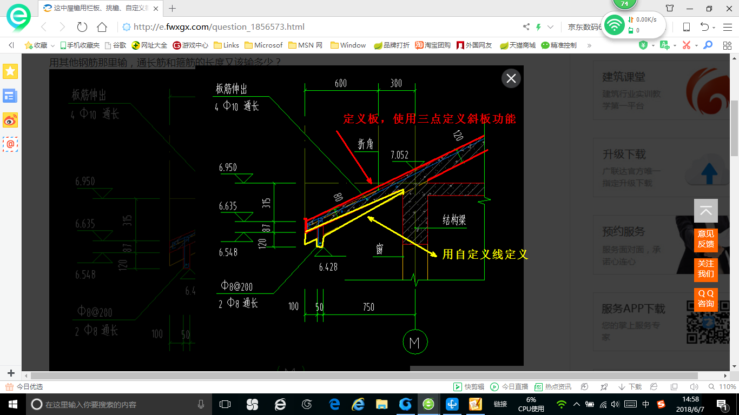
Task: Open the browser skin shirt icon
Action: click(x=670, y=8)
